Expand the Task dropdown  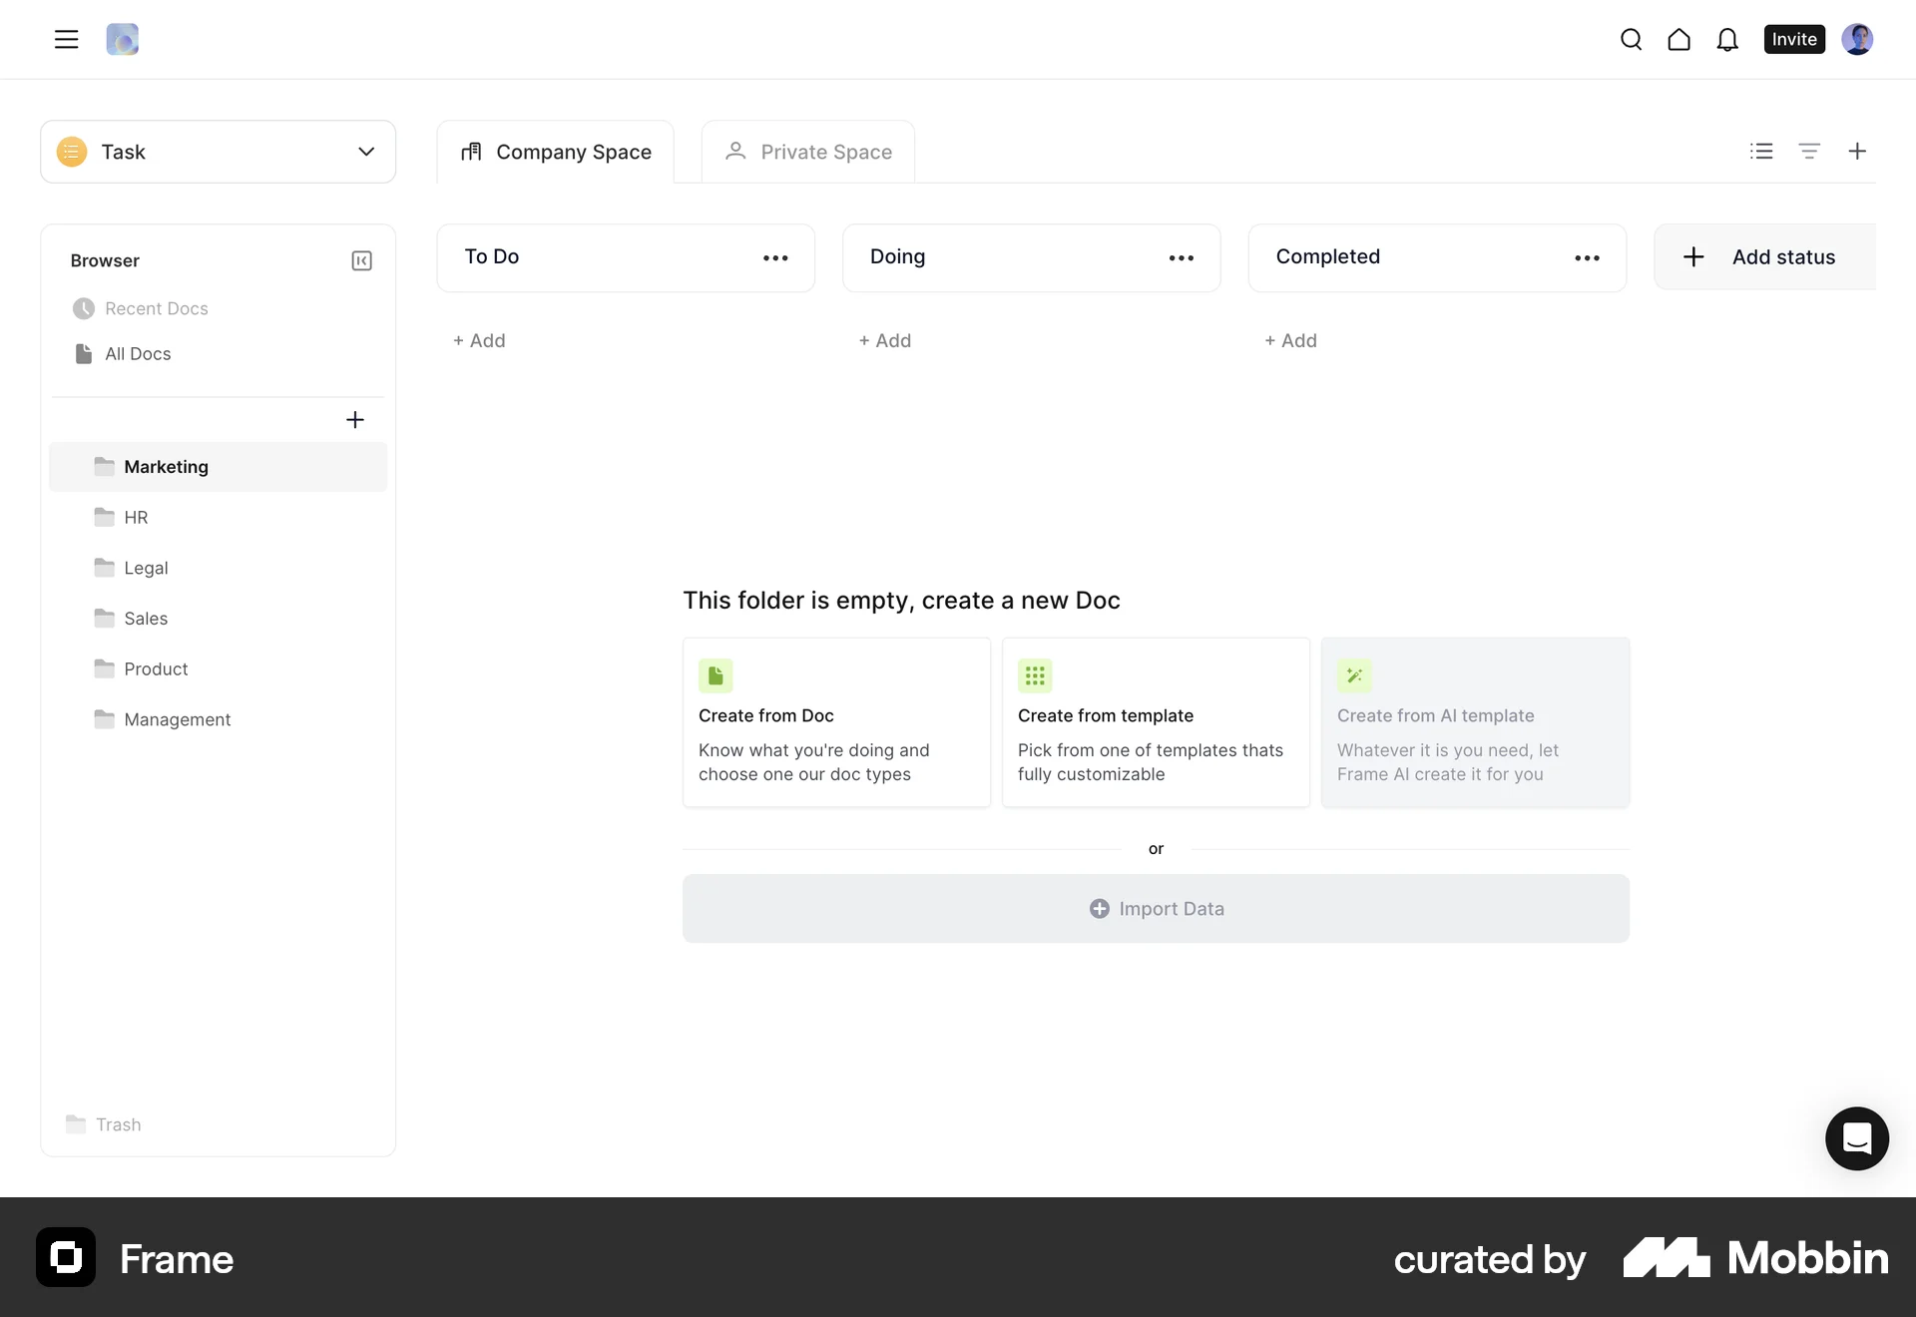pos(366,152)
